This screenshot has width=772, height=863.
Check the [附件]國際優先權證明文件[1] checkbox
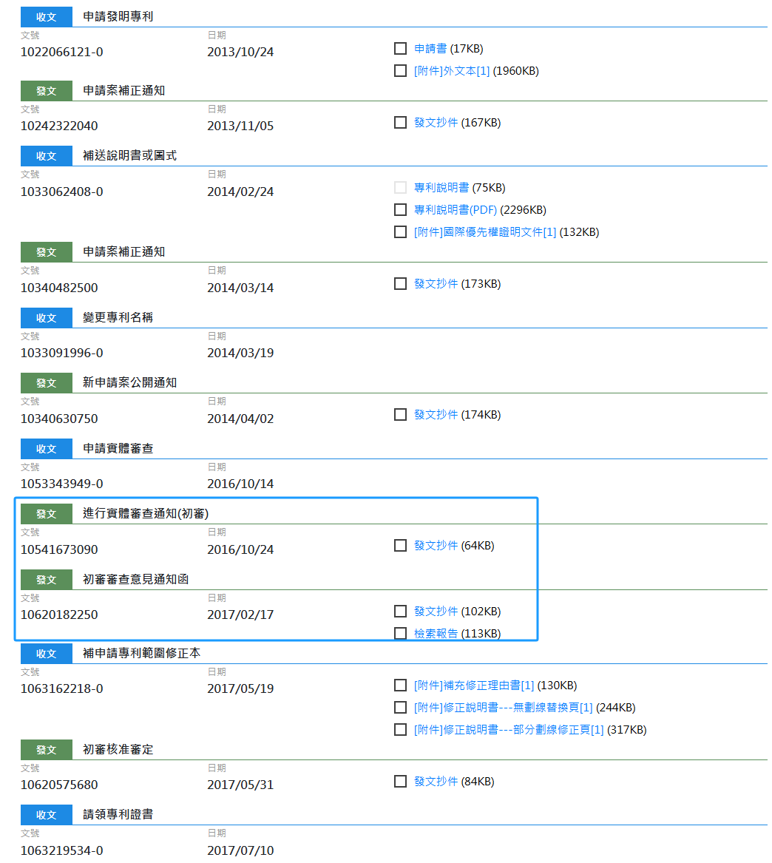[x=401, y=231]
